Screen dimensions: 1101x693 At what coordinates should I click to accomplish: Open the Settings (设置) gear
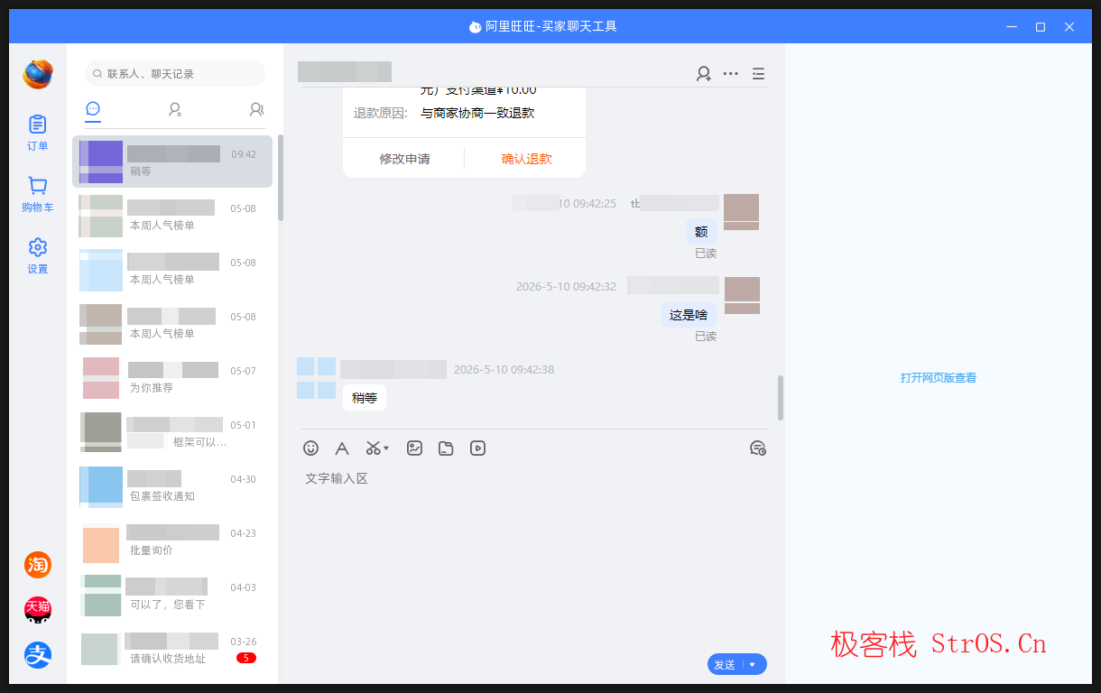[x=37, y=255]
